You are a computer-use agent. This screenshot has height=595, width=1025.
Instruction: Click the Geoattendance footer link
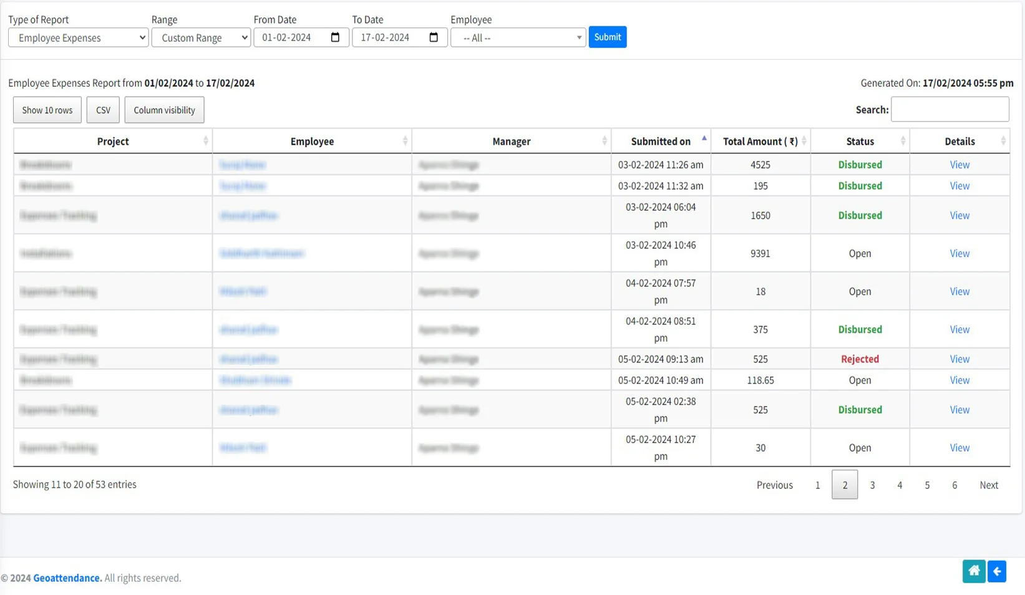(67, 578)
